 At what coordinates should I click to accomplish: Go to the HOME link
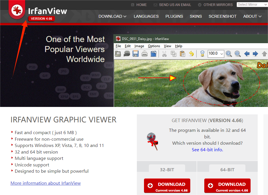[141, 5]
